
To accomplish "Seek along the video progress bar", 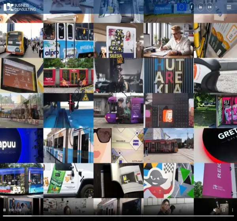I will (118, 216).
